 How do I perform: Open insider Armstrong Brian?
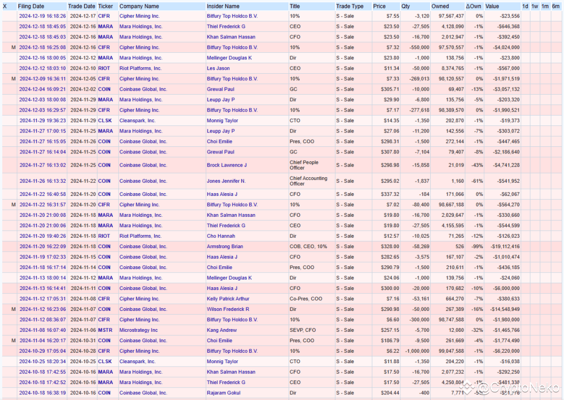[x=225, y=246]
